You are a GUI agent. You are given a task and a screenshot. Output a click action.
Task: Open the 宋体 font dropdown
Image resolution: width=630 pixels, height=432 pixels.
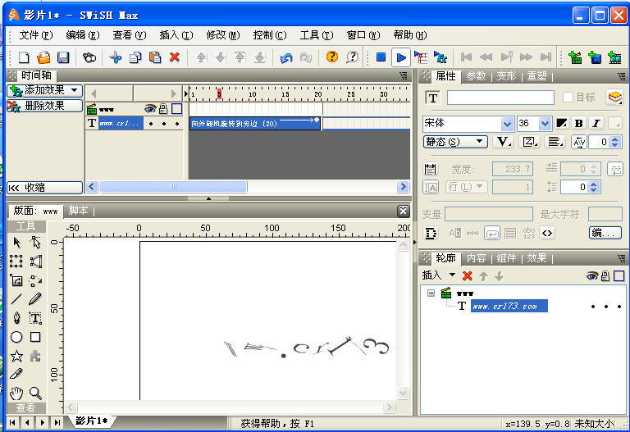coord(507,124)
